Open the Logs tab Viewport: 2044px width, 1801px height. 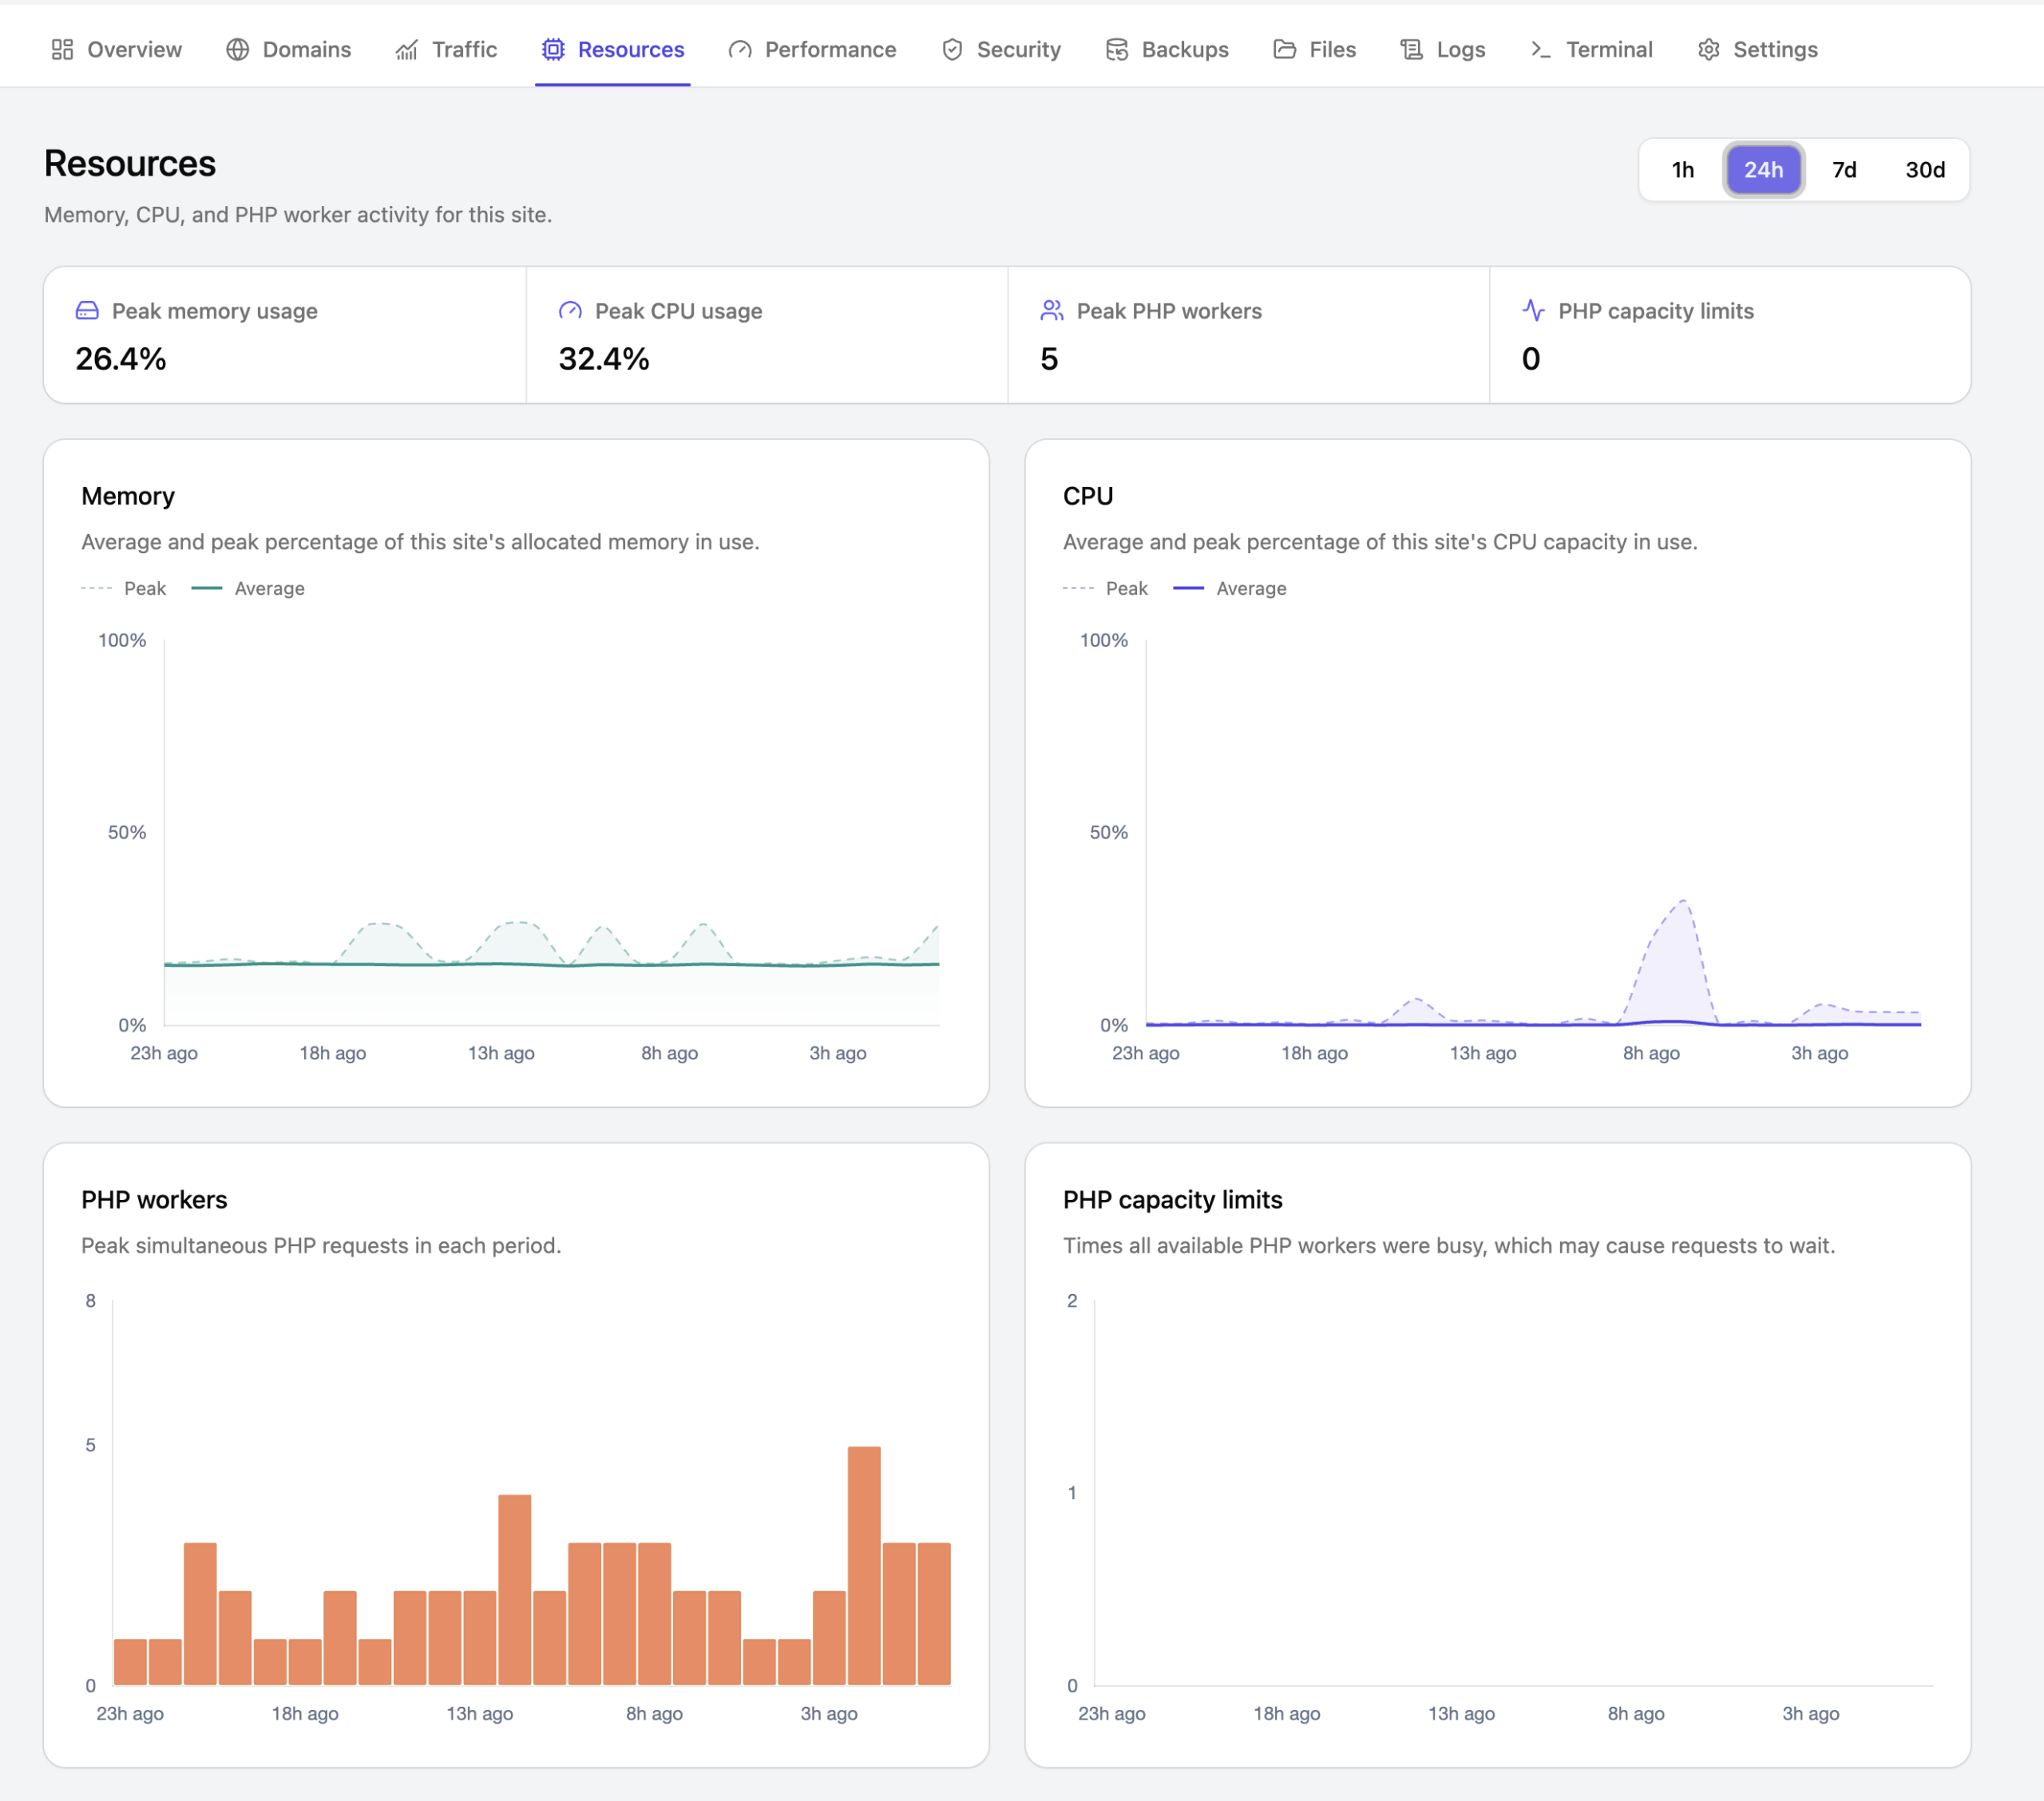[1443, 49]
